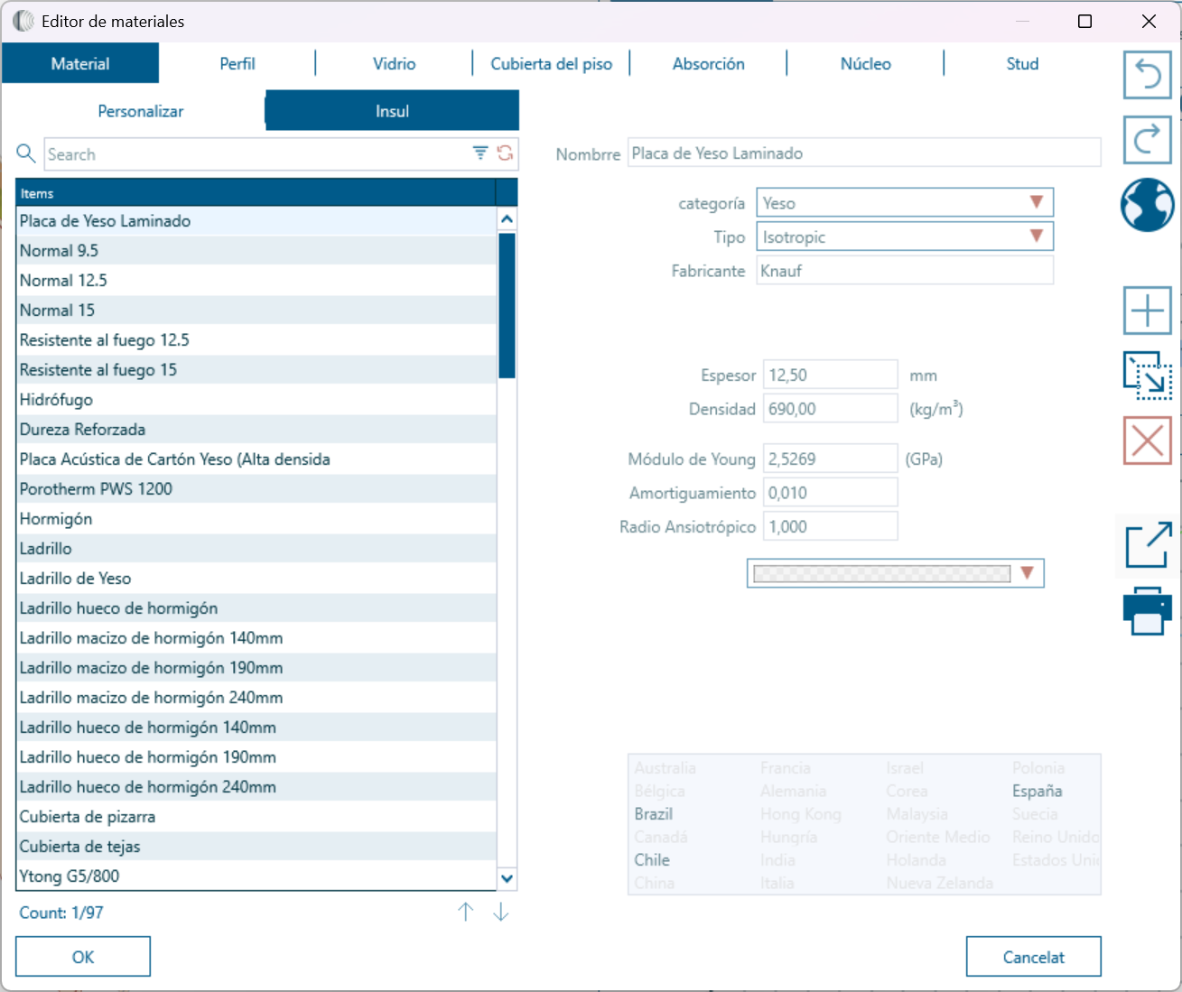This screenshot has width=1182, height=992.
Task: Switch to the Vidrio tab
Action: pos(394,64)
